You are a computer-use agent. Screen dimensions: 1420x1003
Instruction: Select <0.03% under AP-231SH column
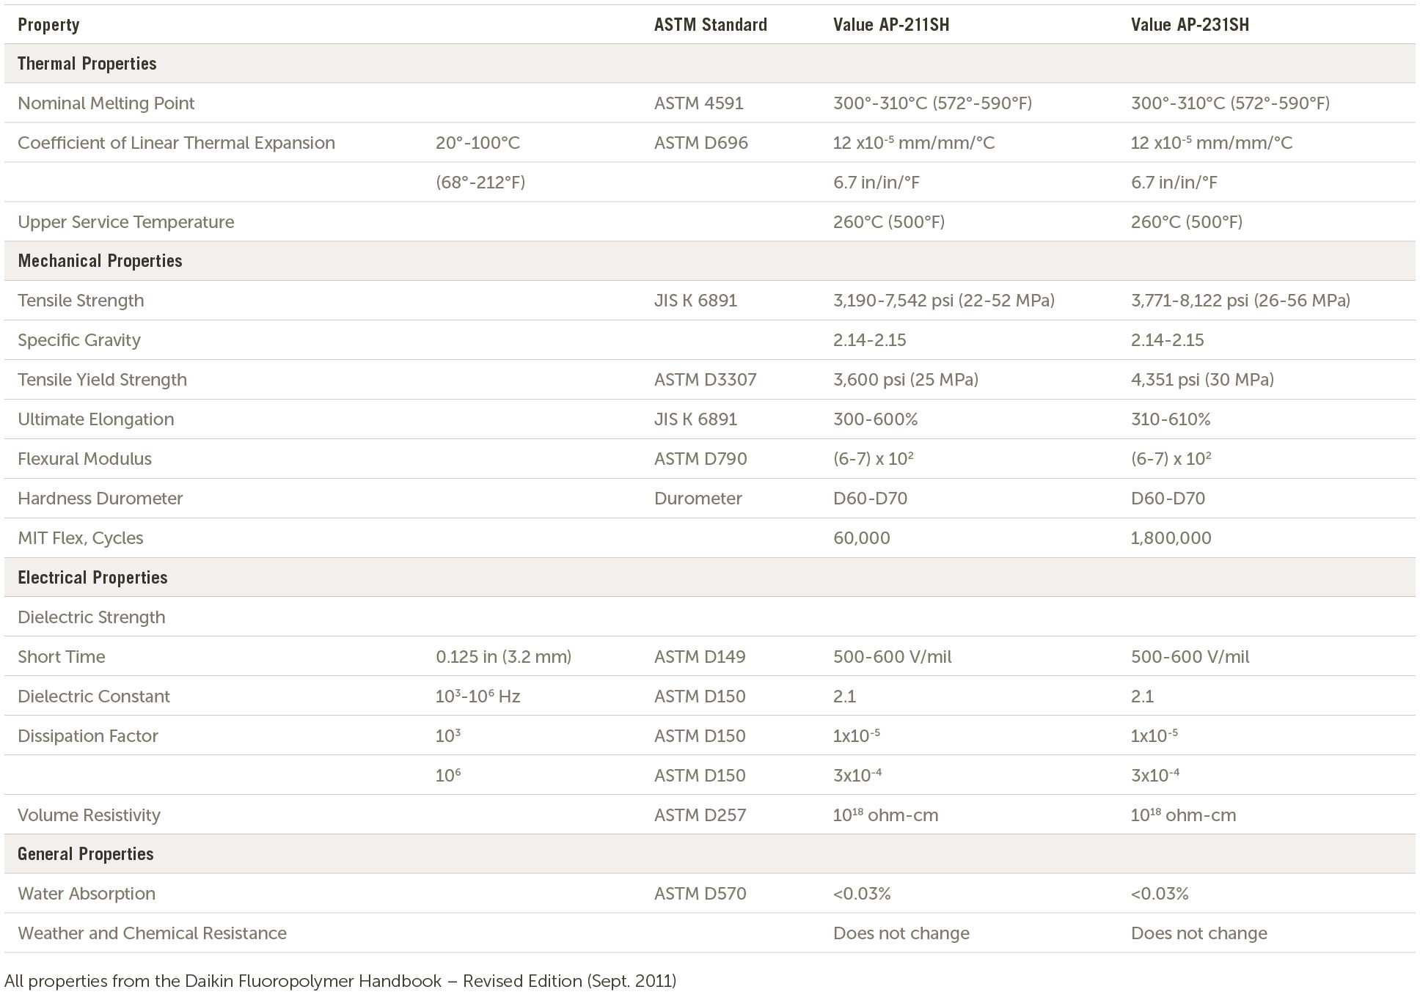pyautogui.click(x=1160, y=894)
